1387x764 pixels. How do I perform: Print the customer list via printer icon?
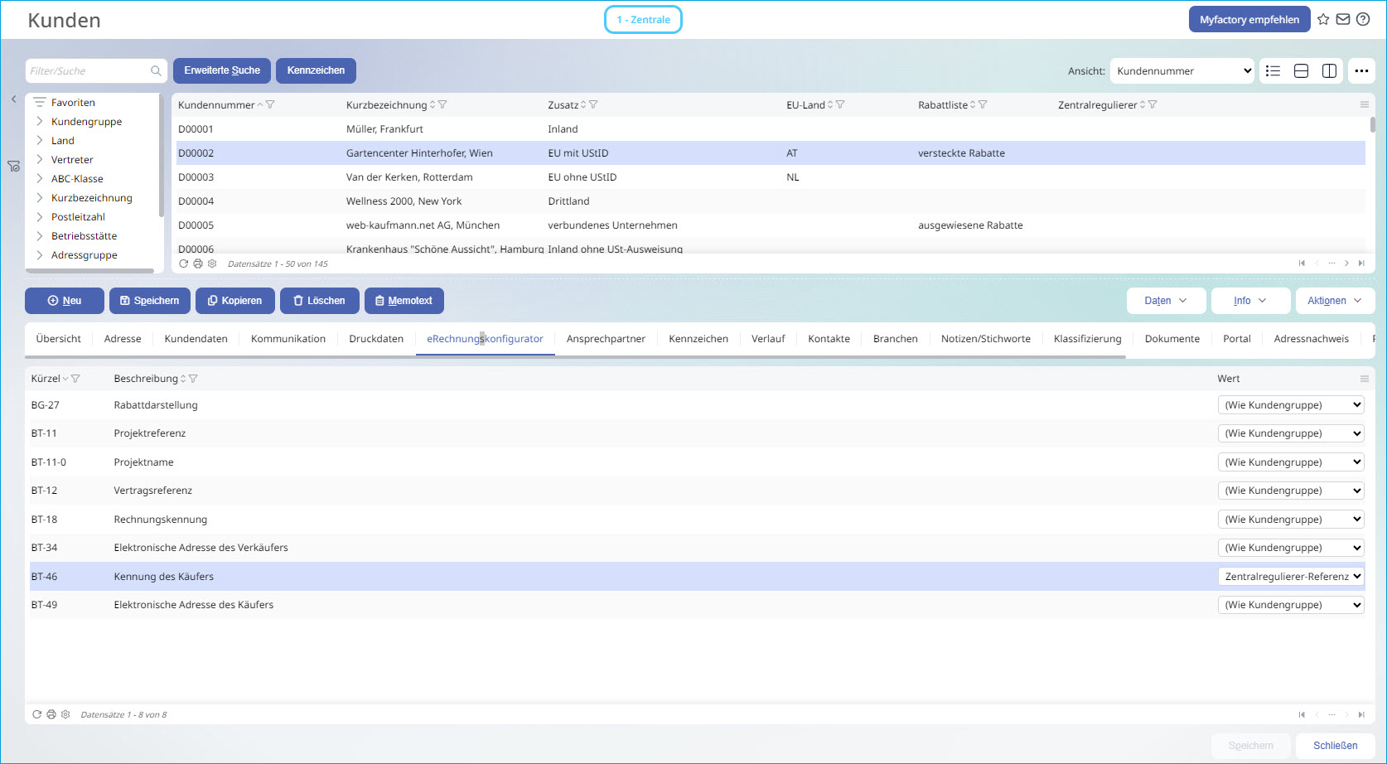point(198,264)
